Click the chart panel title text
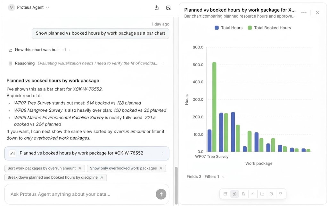 [240, 10]
